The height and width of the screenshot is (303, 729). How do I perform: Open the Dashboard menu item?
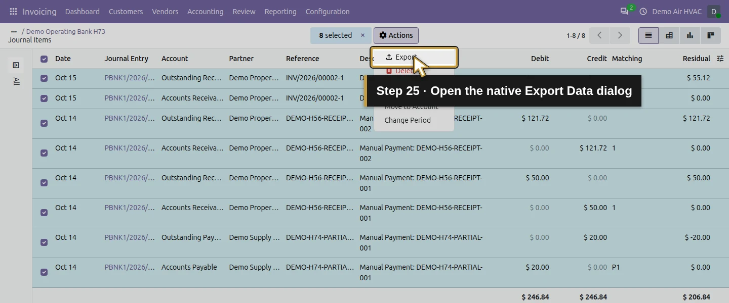point(83,12)
